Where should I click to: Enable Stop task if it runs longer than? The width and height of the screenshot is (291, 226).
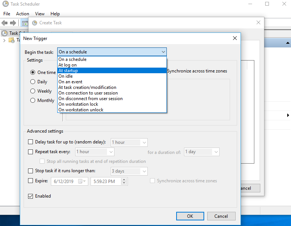point(30,171)
